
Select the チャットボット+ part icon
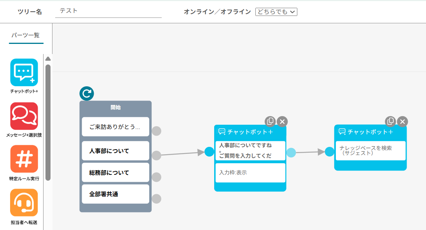(24, 73)
